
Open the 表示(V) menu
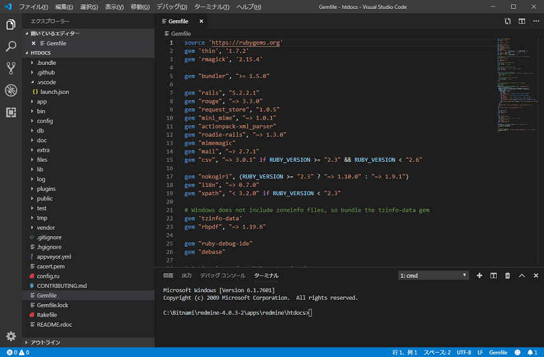click(x=115, y=7)
